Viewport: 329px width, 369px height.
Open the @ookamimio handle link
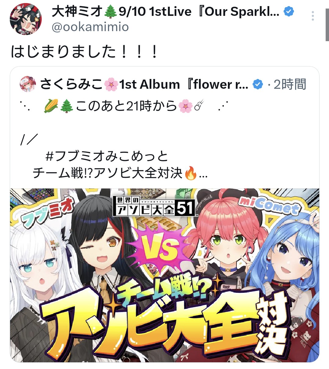[90, 27]
